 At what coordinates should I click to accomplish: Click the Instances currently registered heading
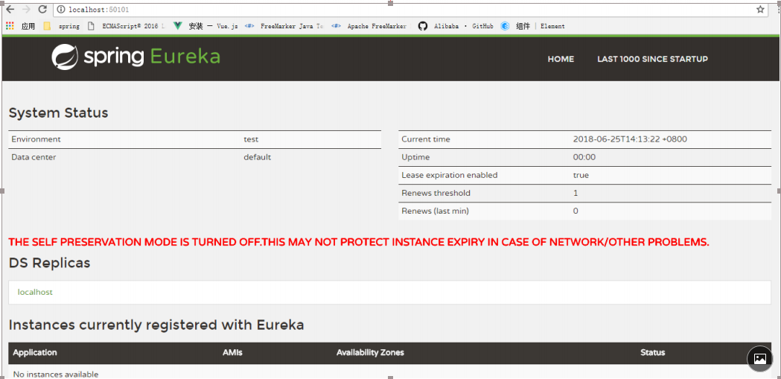pos(156,325)
